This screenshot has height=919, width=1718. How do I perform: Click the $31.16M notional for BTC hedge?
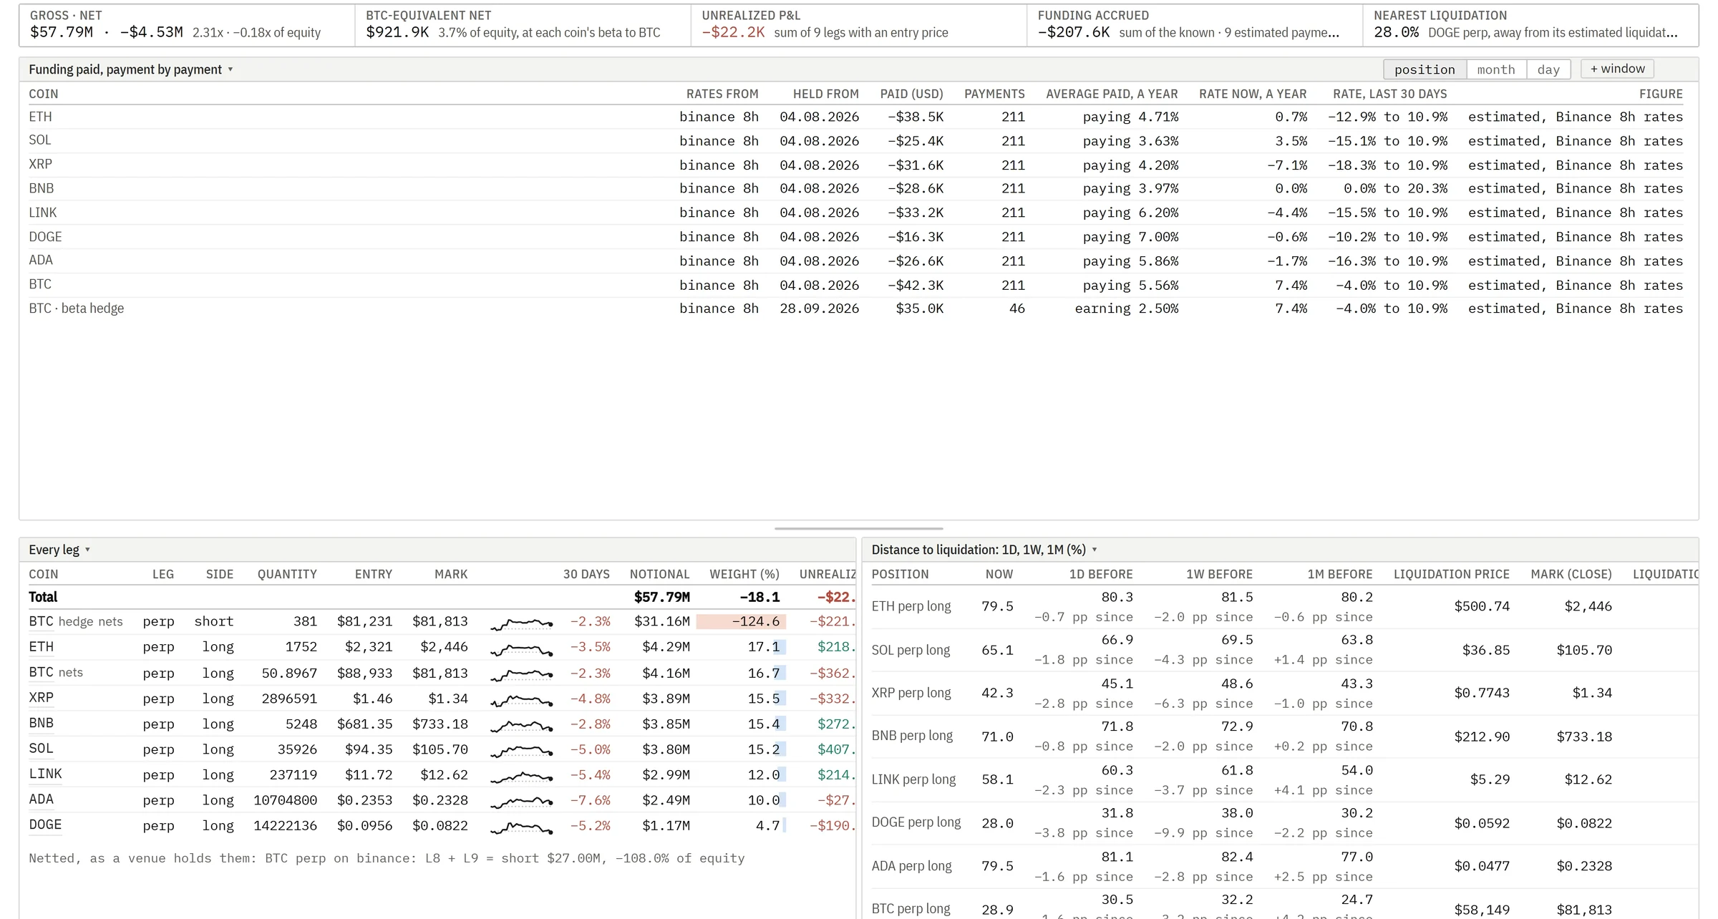(x=661, y=621)
